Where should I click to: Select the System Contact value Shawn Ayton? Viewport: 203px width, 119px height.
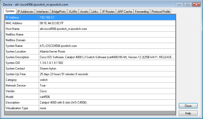[x=107, y=69]
